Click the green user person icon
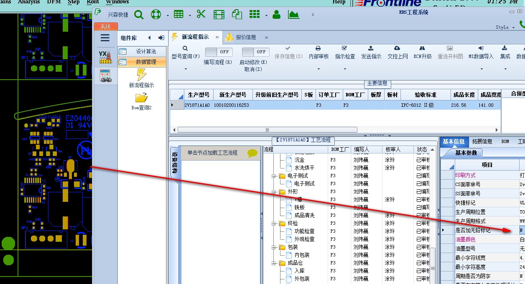Viewport: 525px width, 284px height. coord(276,15)
